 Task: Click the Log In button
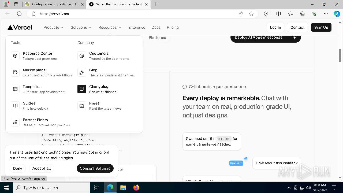pyautogui.click(x=275, y=27)
